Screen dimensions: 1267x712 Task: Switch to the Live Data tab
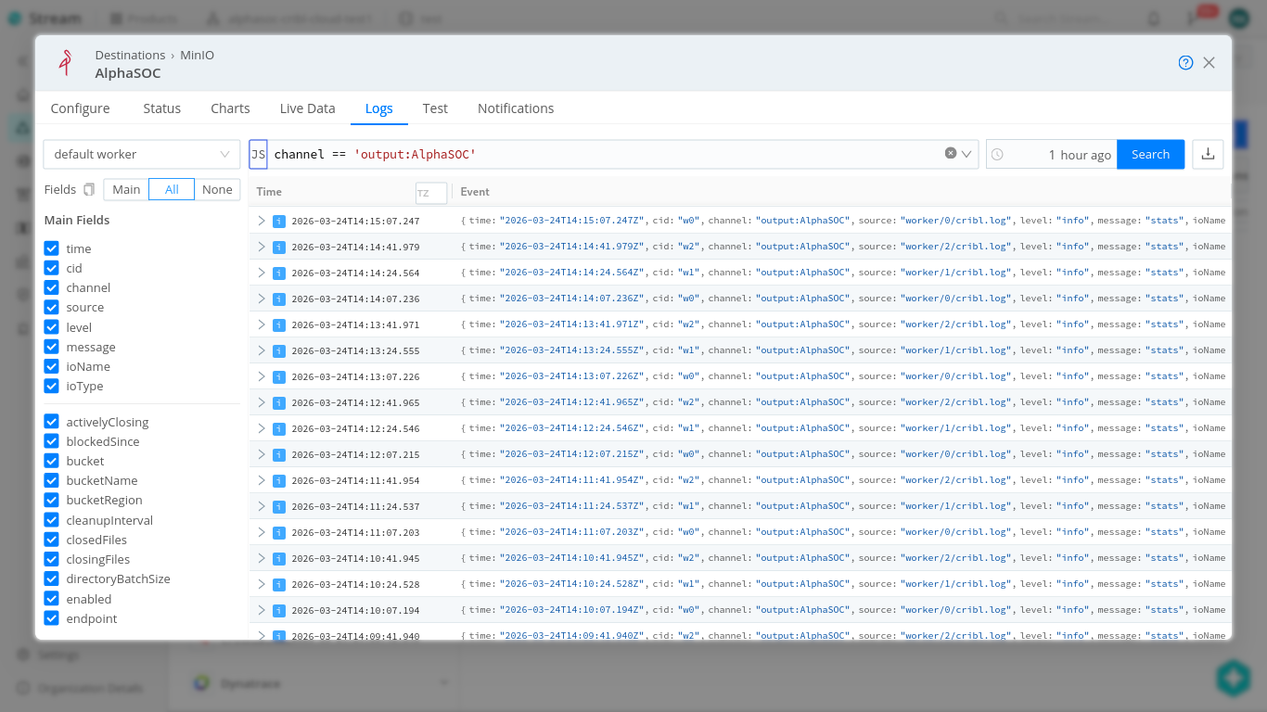[x=307, y=108]
